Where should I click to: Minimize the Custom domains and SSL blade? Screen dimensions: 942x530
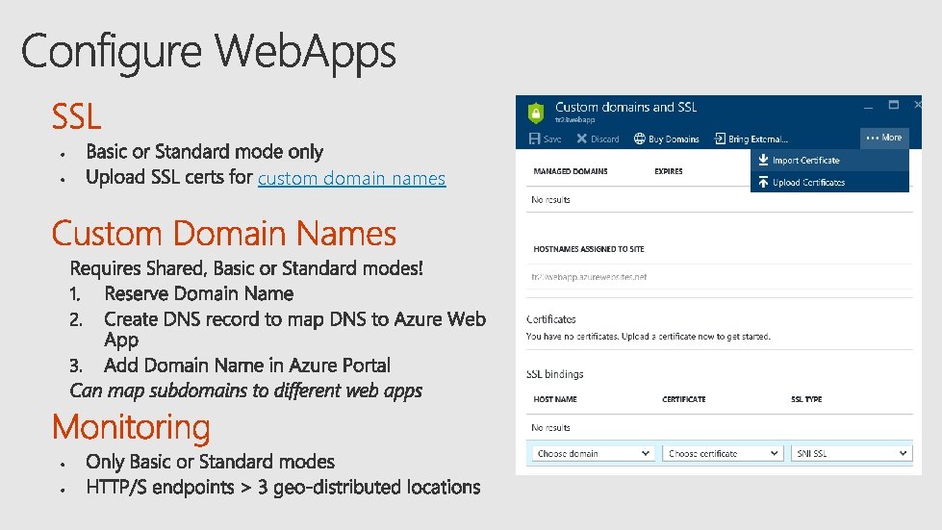tap(868, 106)
